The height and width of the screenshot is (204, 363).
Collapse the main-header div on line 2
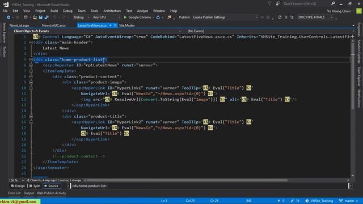click(x=31, y=42)
